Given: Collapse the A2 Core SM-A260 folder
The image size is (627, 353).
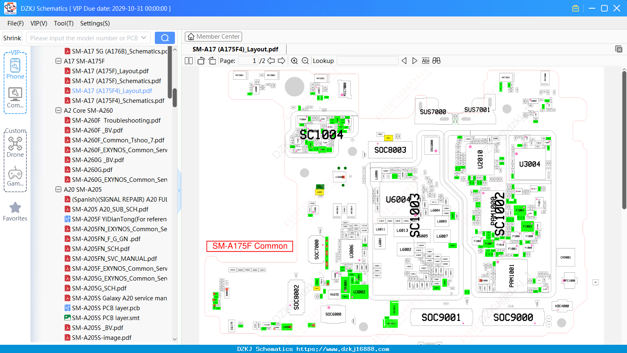Looking at the screenshot, I should pos(58,110).
